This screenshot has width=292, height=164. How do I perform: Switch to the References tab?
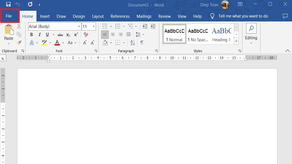[120, 16]
